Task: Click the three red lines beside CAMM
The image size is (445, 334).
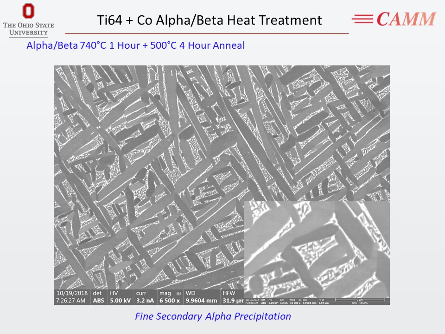Action: point(362,19)
